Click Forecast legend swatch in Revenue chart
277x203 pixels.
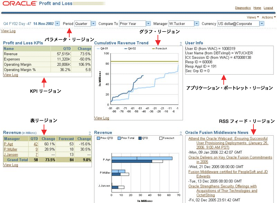coord(161,138)
